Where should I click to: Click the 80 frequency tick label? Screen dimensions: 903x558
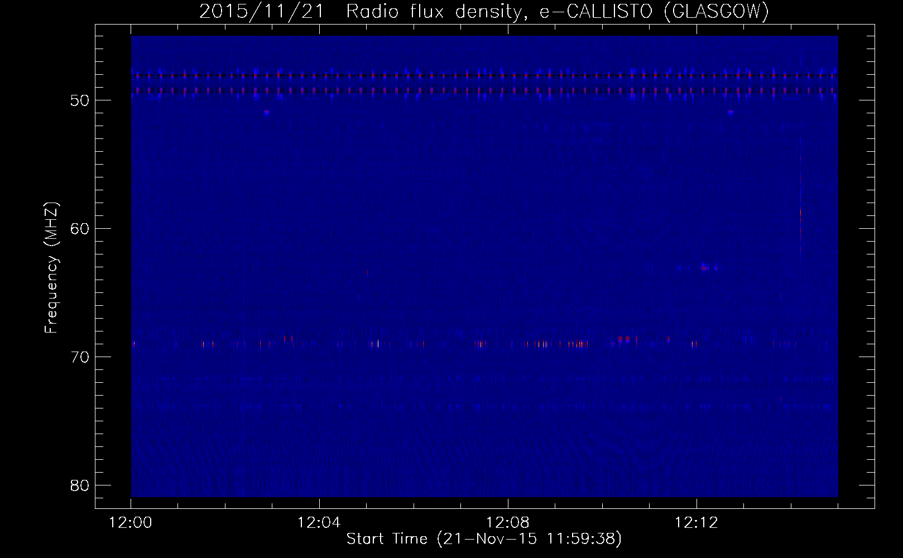[80, 485]
